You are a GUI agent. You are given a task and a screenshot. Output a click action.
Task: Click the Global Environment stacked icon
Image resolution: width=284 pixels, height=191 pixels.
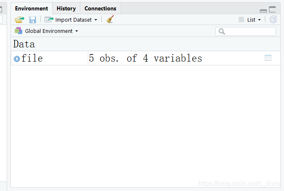click(18, 31)
